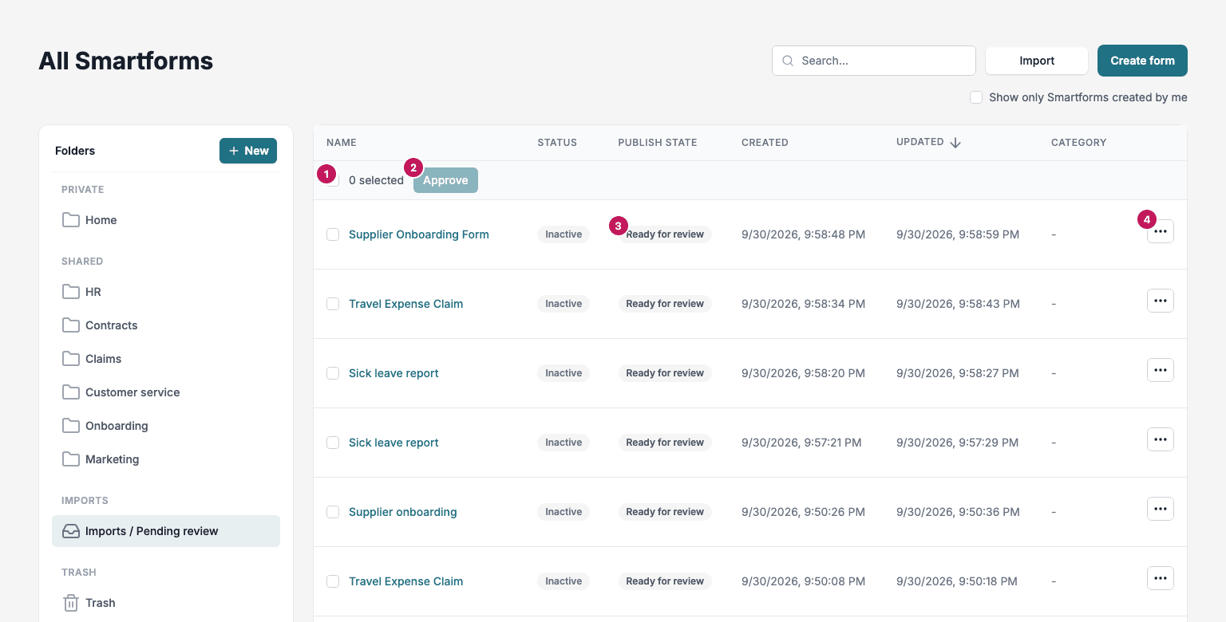Click the updated time 9/30/2026, 9:58:43 PM
The height and width of the screenshot is (622, 1226).
click(958, 304)
